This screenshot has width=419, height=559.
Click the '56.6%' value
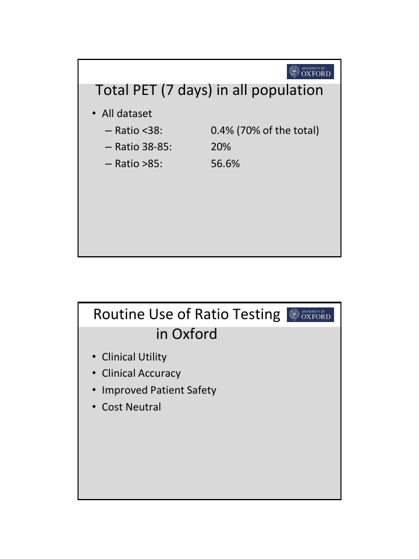pyautogui.click(x=225, y=164)
